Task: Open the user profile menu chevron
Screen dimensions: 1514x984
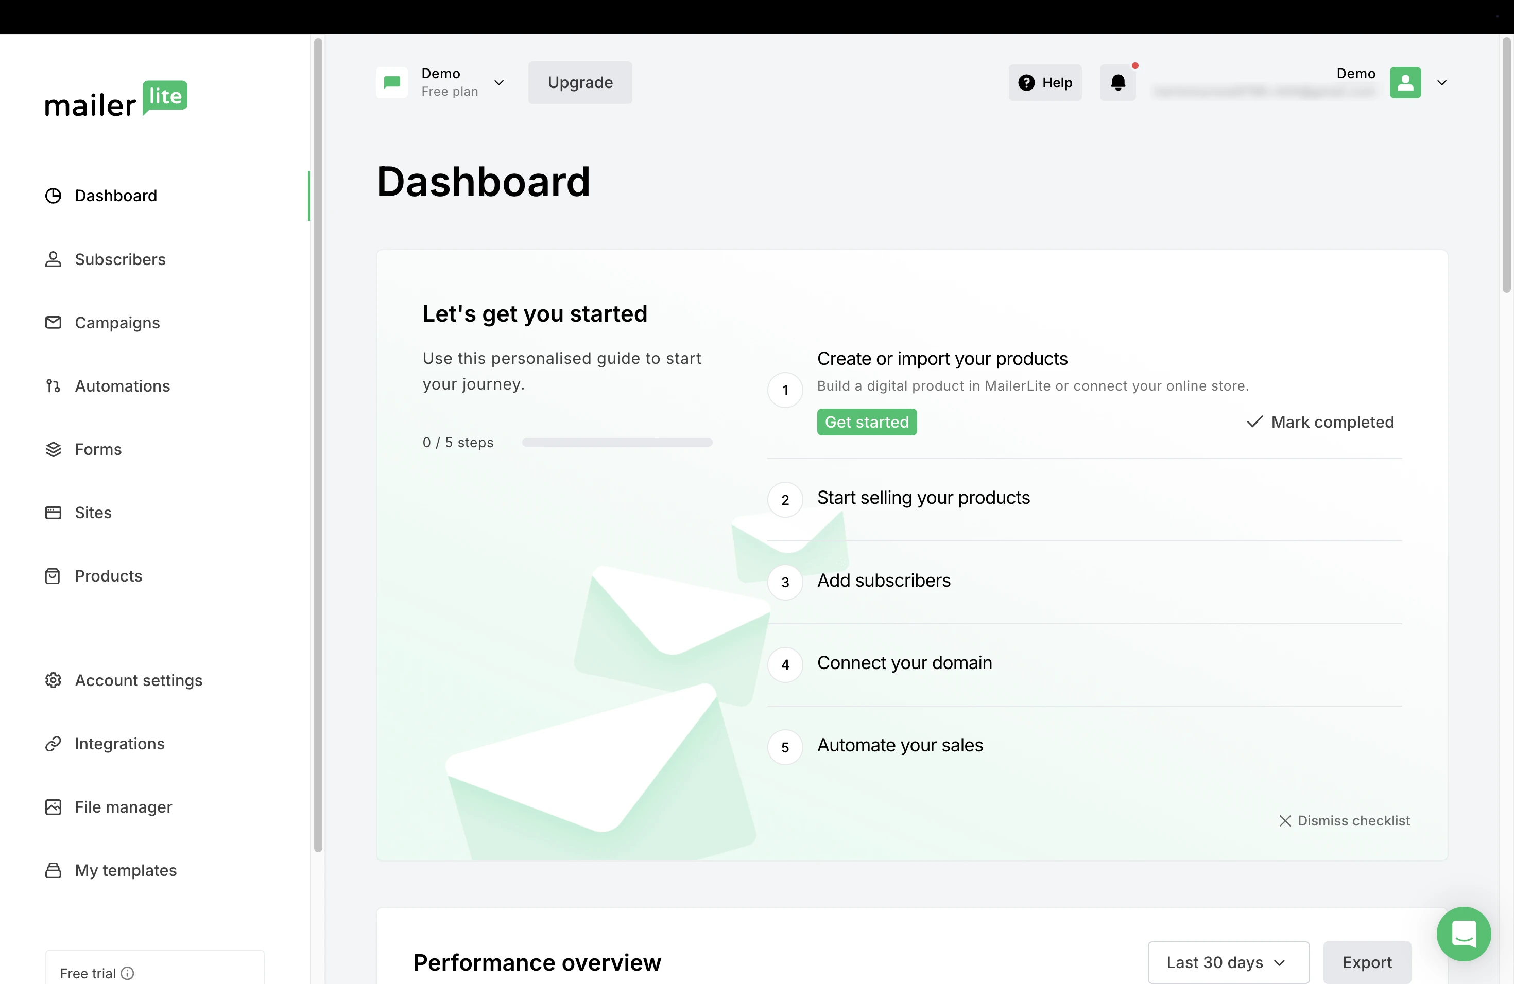Action: (1441, 83)
